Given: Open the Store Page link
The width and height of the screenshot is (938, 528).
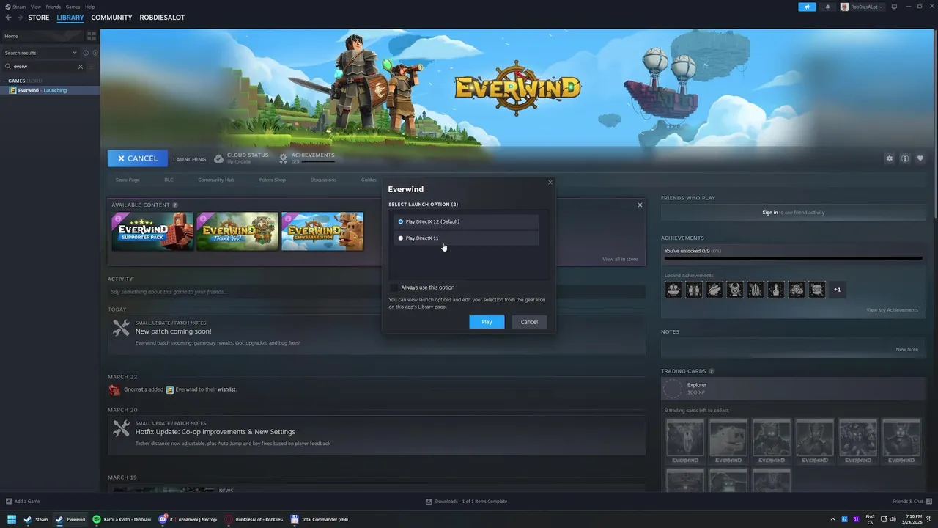Looking at the screenshot, I should pos(128,180).
